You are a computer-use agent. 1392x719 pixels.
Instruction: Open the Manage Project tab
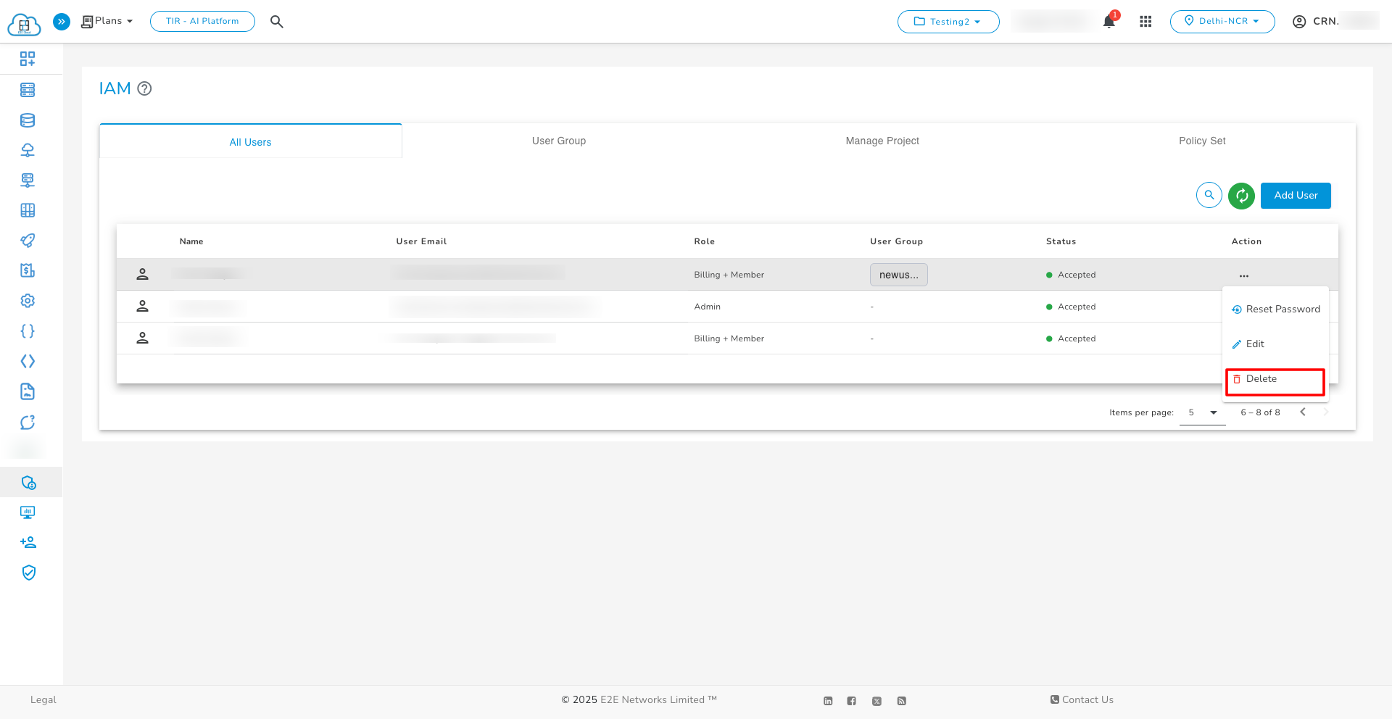(x=882, y=141)
